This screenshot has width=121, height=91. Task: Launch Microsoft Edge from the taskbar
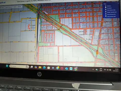pyautogui.click(x=44, y=67)
